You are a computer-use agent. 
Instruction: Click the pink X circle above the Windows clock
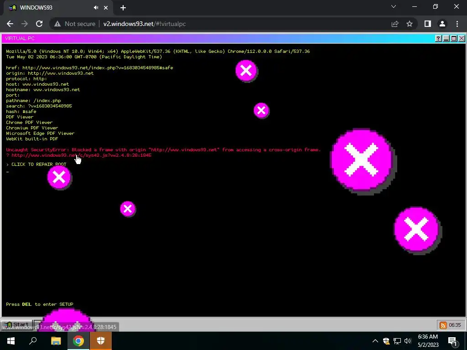pos(416,229)
